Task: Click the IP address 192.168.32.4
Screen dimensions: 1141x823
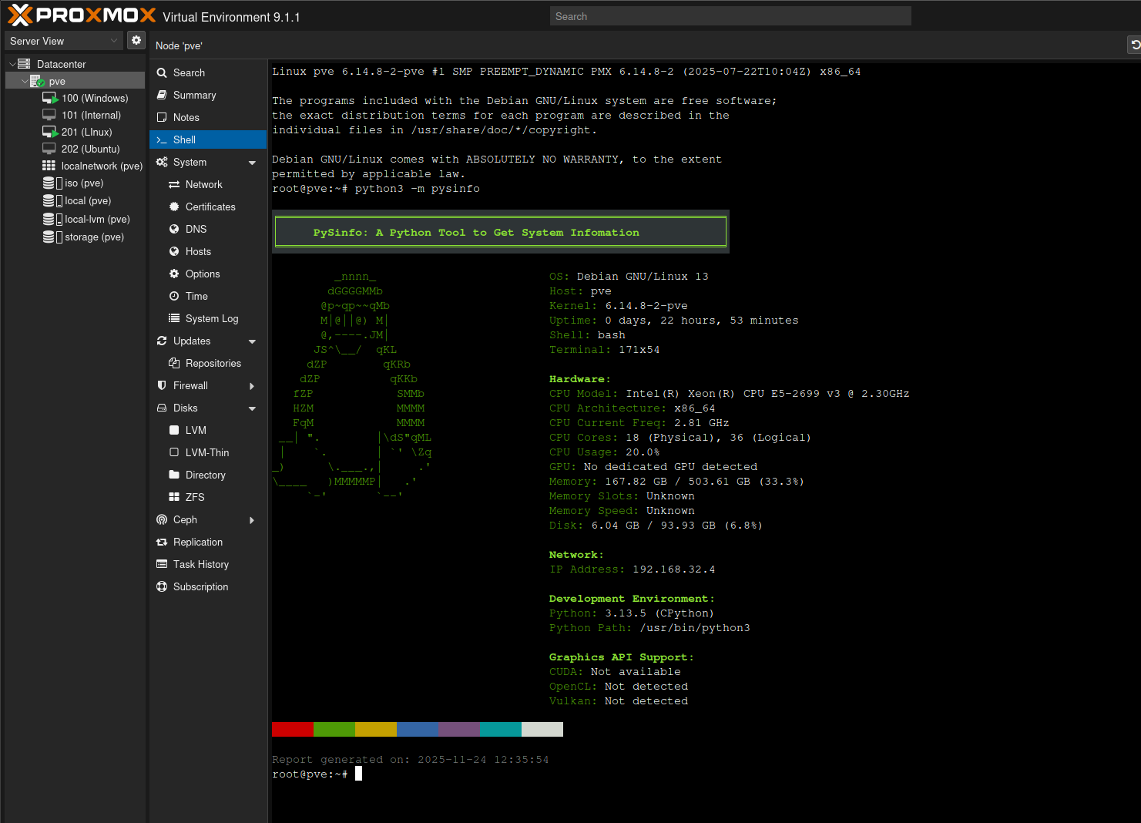Action: pyautogui.click(x=674, y=569)
